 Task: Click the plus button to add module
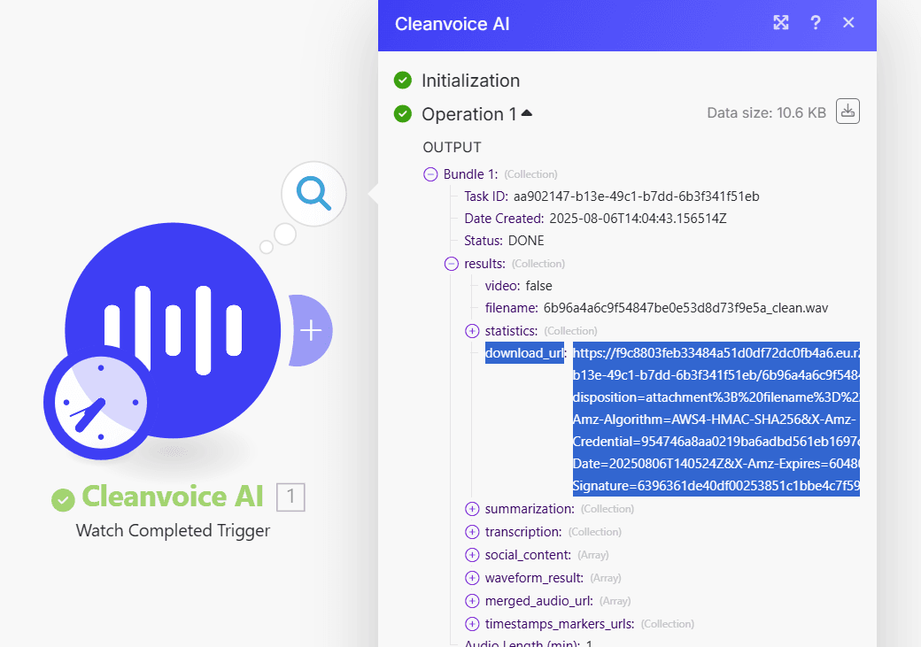(311, 330)
